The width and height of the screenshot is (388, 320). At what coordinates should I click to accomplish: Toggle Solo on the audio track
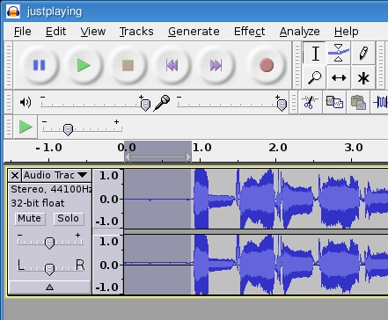click(69, 219)
